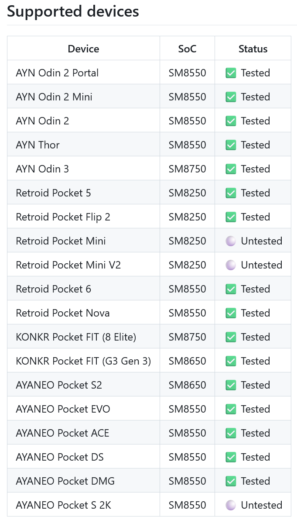Click the checkmark icon beside AYANEO Pocket DMG
The image size is (297, 520).
coord(231,481)
